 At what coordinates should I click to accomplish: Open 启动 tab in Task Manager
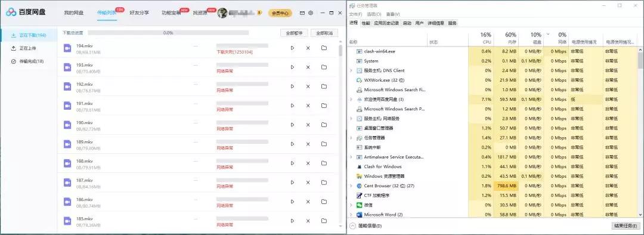coord(407,23)
